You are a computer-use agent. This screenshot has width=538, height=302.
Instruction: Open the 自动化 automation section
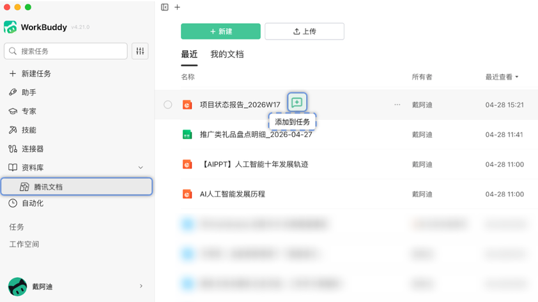tap(33, 203)
